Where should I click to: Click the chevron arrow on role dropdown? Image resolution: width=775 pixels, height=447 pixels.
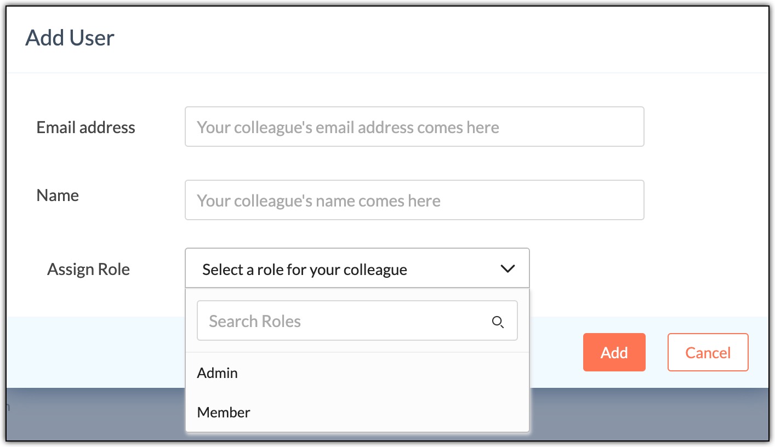[x=508, y=269]
